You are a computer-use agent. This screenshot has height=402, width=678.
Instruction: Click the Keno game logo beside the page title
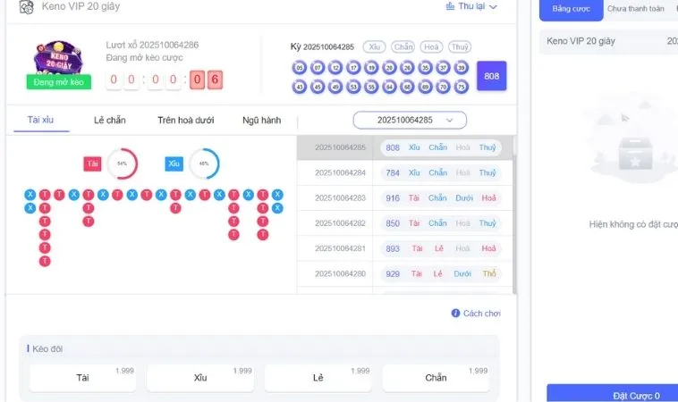click(26, 6)
